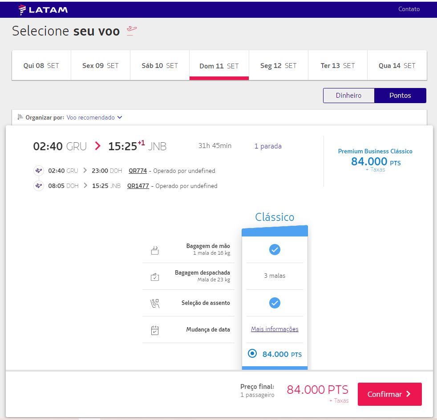Click the red arrow between GRU and JNB
The width and height of the screenshot is (437, 420).
pos(97,146)
